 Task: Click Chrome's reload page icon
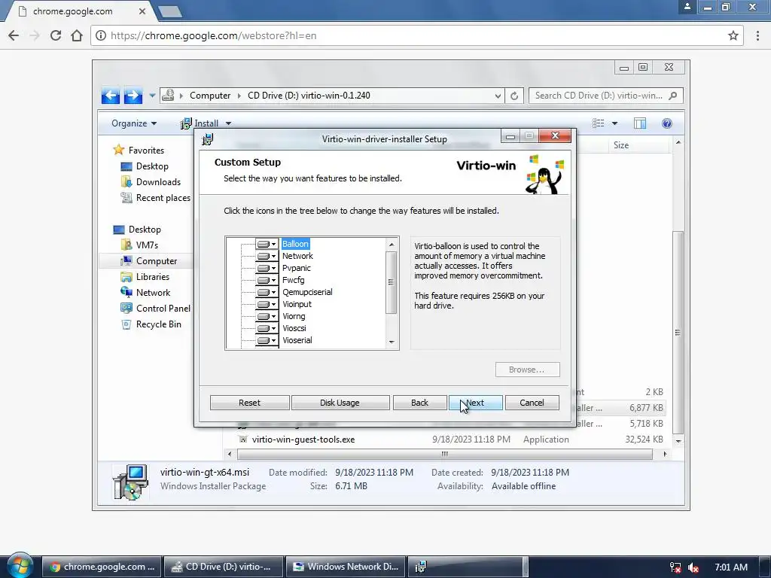click(x=56, y=35)
